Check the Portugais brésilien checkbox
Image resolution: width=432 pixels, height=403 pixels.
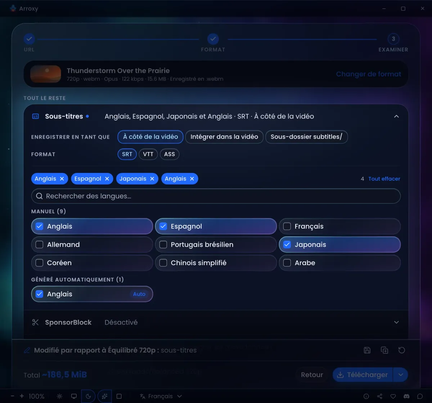pyautogui.click(x=163, y=245)
